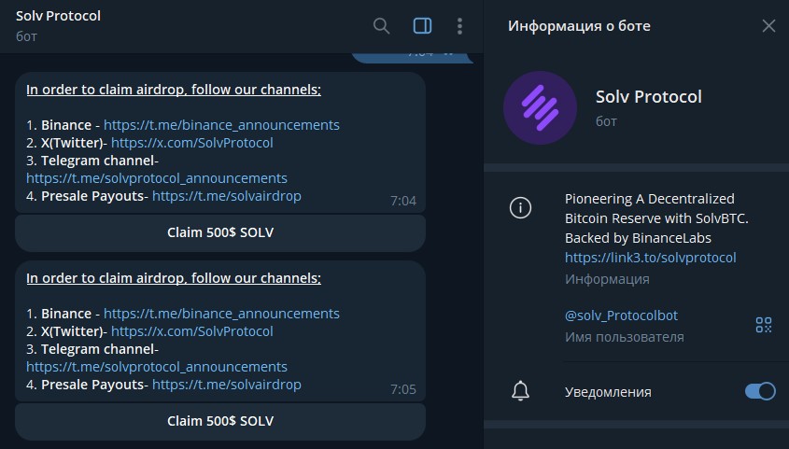Open solvprotocol_announcements link in second message
The height and width of the screenshot is (449, 789).
[157, 367]
